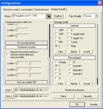Screen dimensions: 103x109
Task: Select the Centri di lavoro tab
Action: [42, 10]
